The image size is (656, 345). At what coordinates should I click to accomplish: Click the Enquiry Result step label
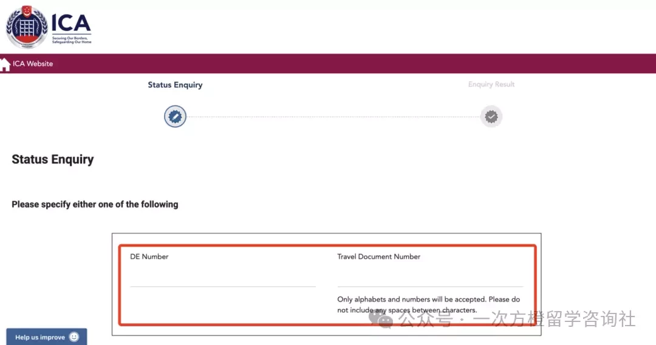(491, 84)
